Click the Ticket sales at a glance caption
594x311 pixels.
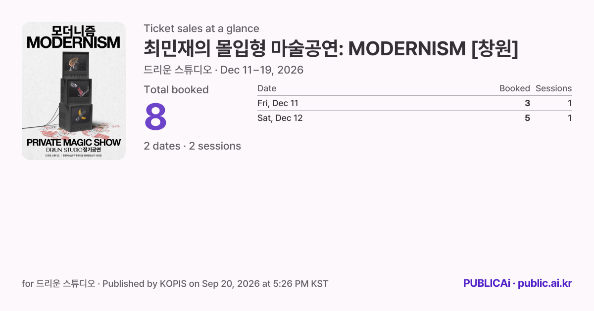(201, 29)
